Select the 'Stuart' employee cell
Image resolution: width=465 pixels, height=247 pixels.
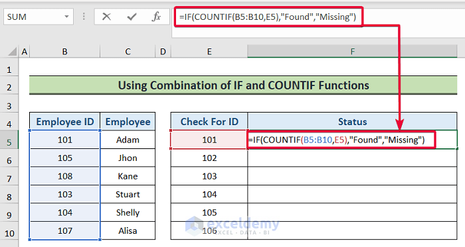pos(128,195)
